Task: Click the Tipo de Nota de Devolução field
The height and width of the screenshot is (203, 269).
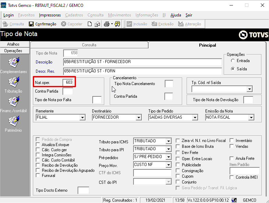Action: (x=248, y=100)
